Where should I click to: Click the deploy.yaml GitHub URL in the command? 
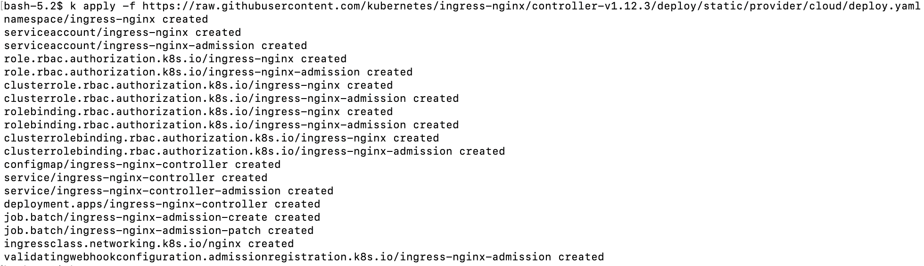pyautogui.click(x=531, y=6)
